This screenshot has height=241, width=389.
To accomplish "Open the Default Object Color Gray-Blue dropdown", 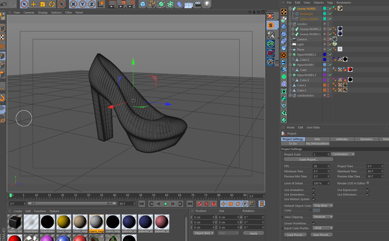I will tap(323, 206).
